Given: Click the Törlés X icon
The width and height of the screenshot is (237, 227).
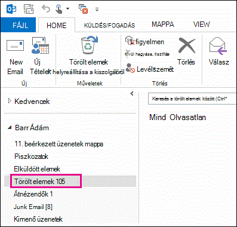Looking at the screenshot, I should click(x=186, y=45).
